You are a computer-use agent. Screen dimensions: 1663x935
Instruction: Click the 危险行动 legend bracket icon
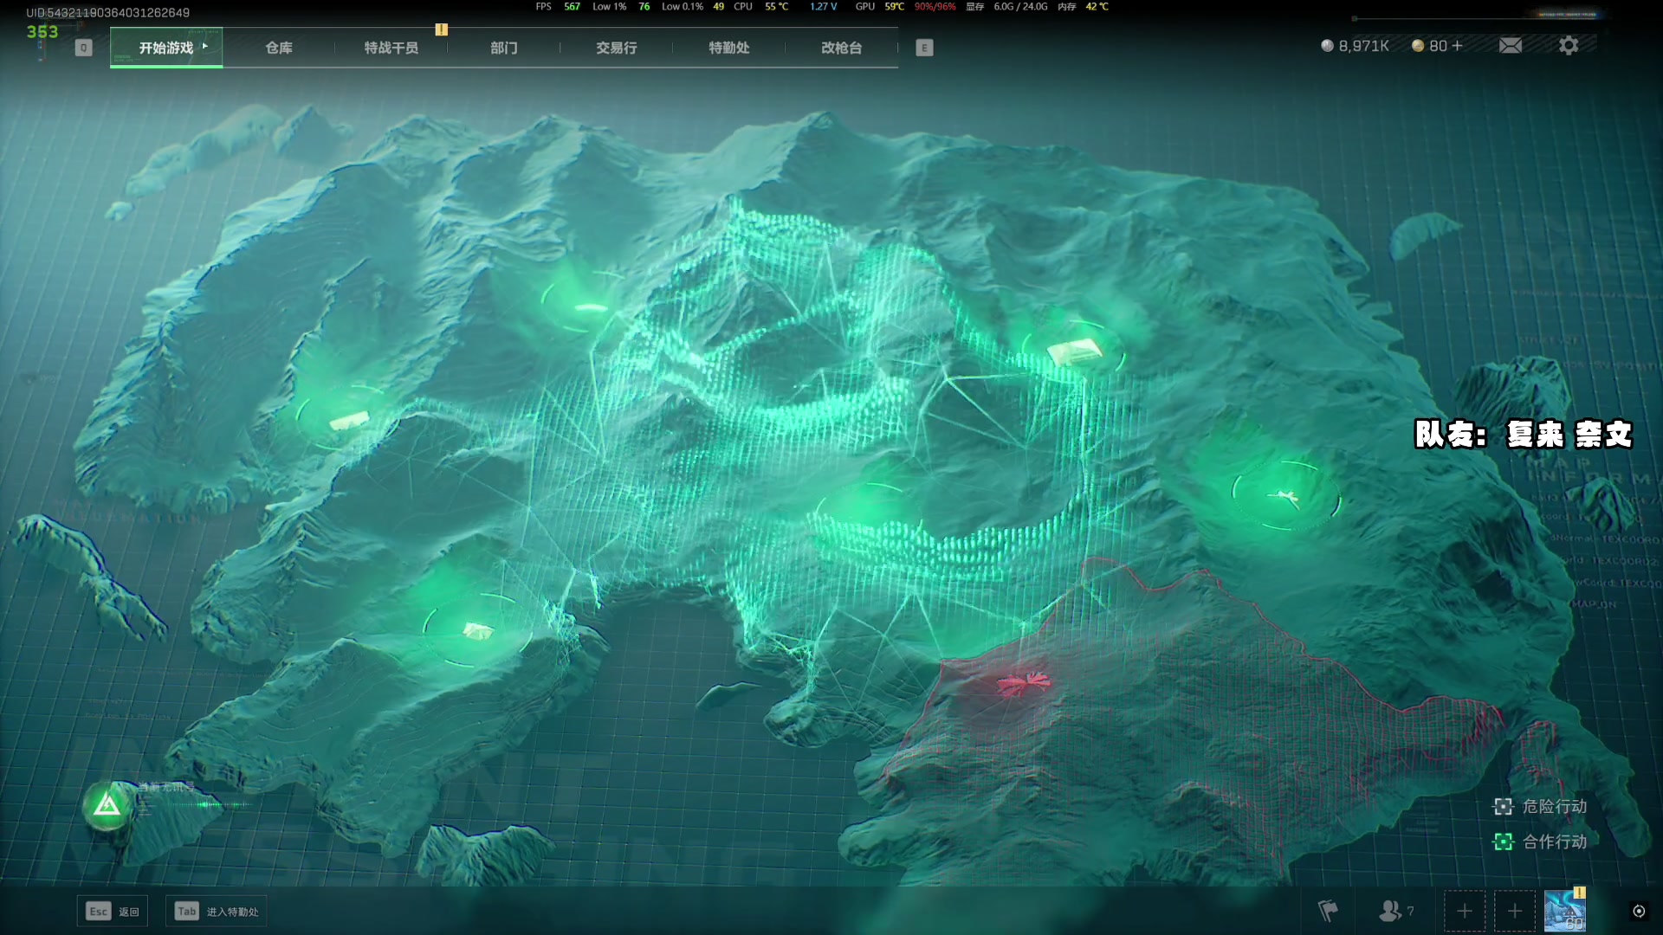(x=1503, y=807)
